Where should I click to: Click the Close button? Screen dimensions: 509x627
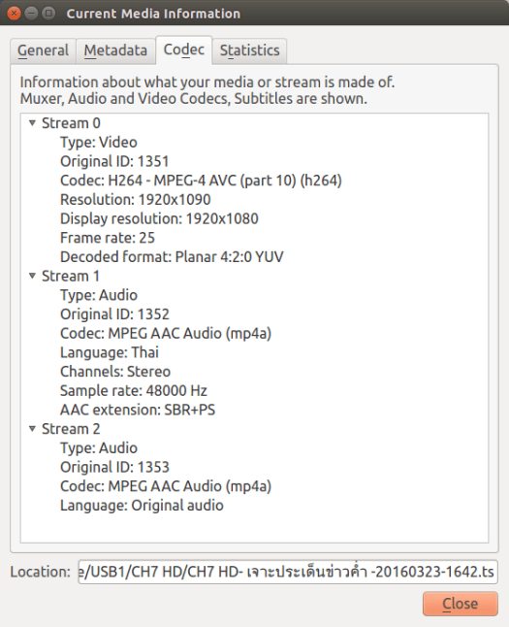coord(461,604)
